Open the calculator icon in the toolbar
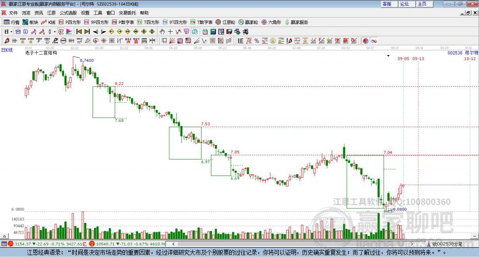The width and height of the screenshot is (479, 257). coord(213,31)
